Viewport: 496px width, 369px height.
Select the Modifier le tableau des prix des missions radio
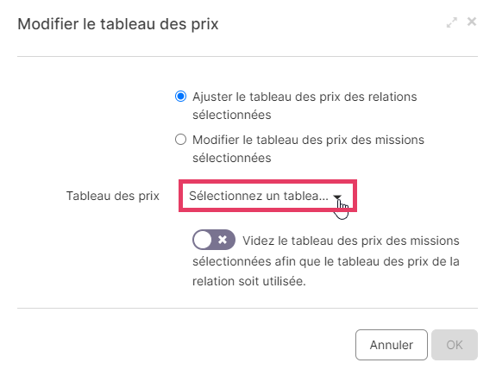coord(180,139)
